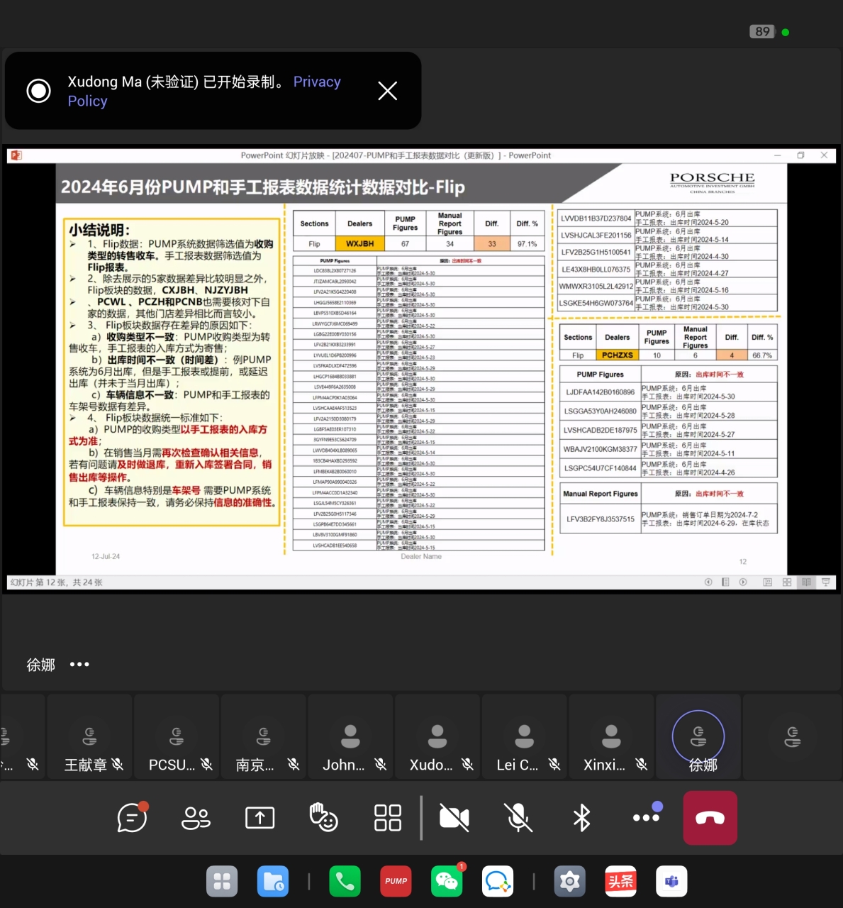Viewport: 843px width, 908px height.
Task: Select the Lei C participant tile
Action: coord(525,737)
